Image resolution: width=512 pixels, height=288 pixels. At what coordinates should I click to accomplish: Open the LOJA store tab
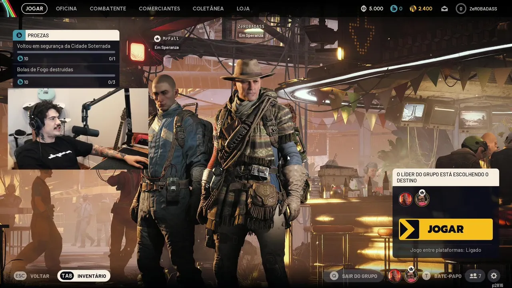tap(243, 8)
